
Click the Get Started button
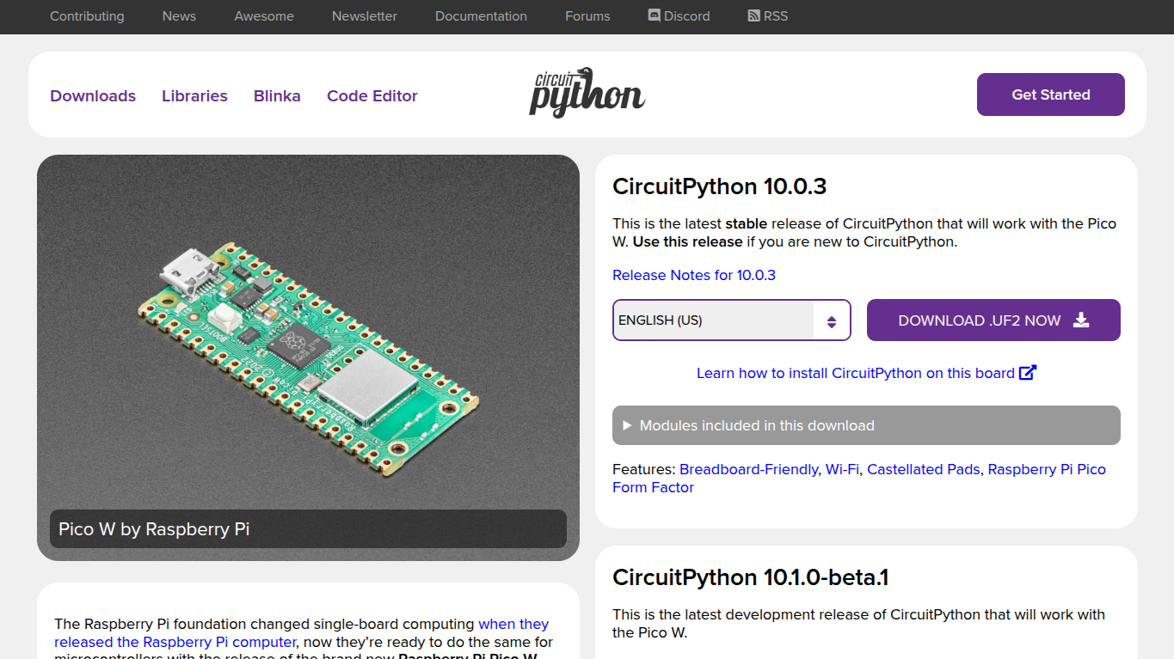point(1050,95)
